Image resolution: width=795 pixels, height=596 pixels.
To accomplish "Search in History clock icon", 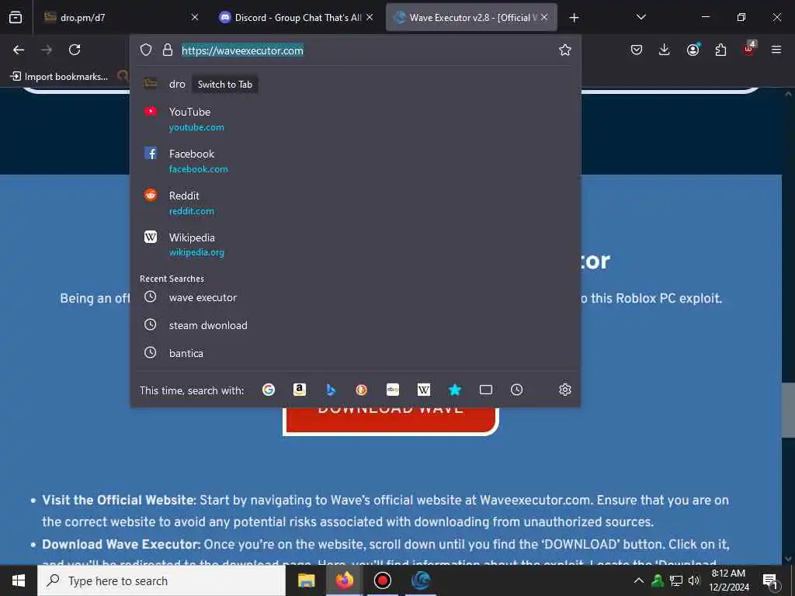I will coord(516,390).
